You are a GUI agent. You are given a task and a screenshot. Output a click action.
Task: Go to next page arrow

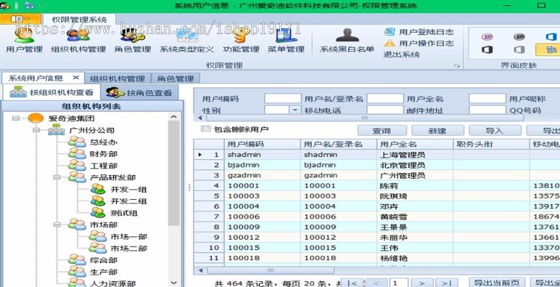coord(421,283)
